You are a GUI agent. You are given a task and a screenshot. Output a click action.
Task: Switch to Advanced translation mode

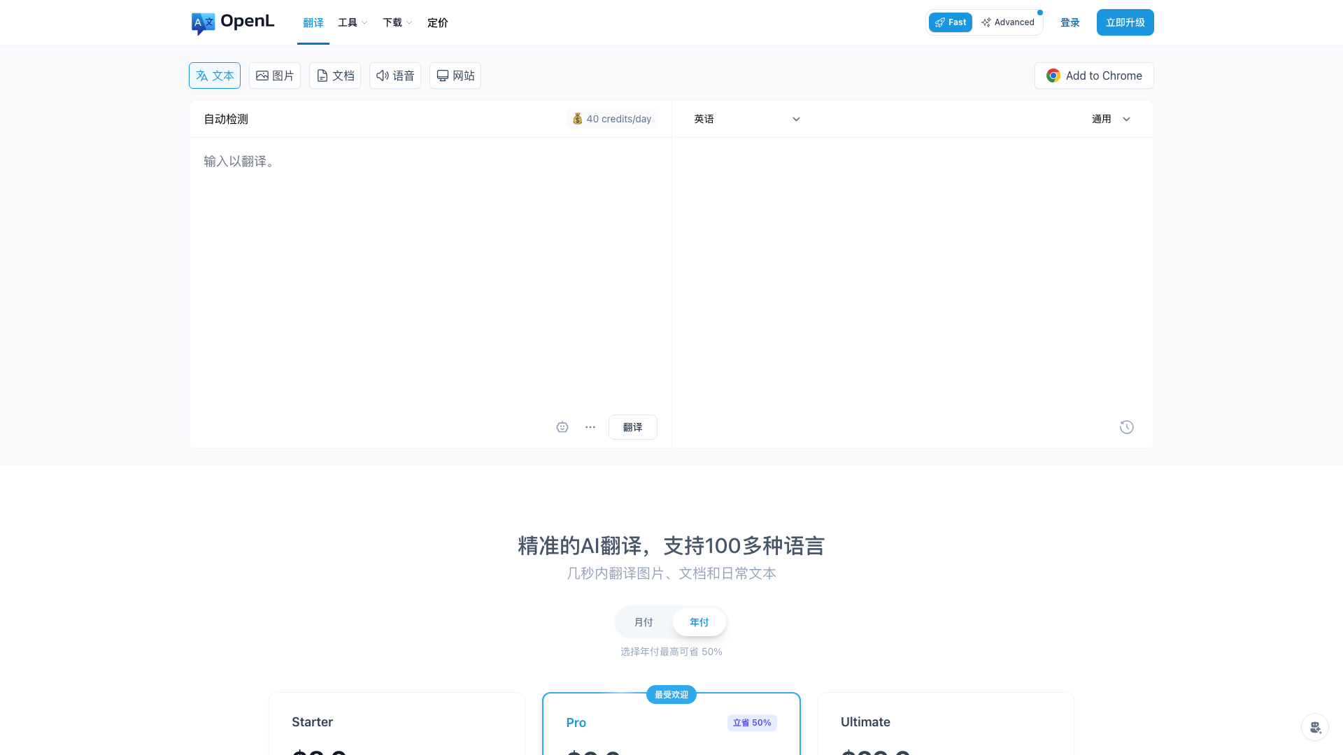click(x=1008, y=22)
